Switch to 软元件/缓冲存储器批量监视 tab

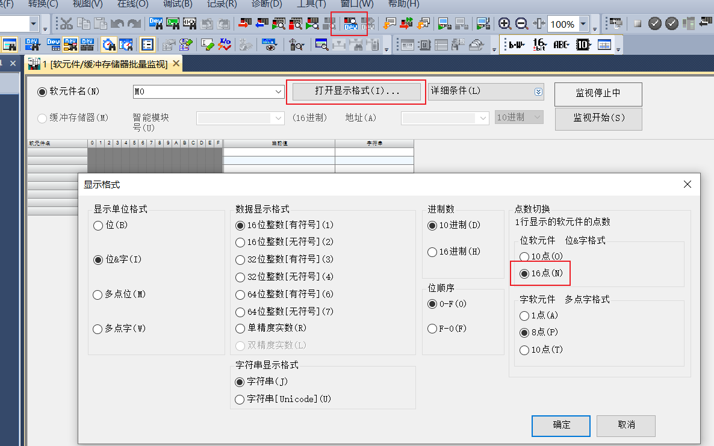[x=102, y=64]
